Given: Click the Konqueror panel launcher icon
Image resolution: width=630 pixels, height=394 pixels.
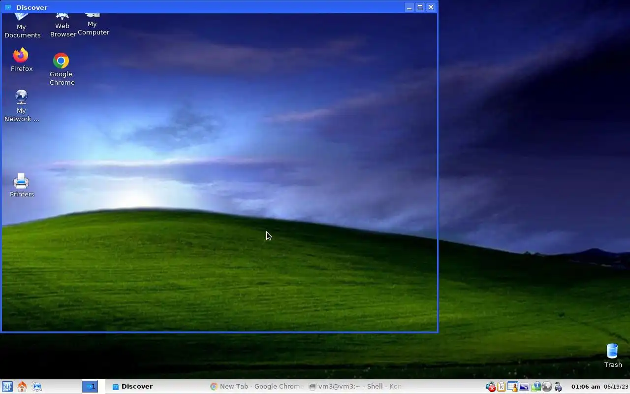Looking at the screenshot, I should point(37,387).
